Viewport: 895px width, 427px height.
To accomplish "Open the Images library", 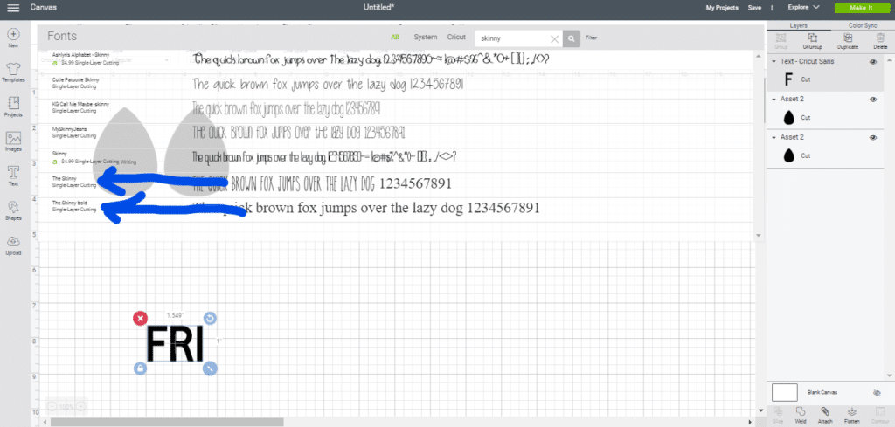I will click(x=13, y=141).
